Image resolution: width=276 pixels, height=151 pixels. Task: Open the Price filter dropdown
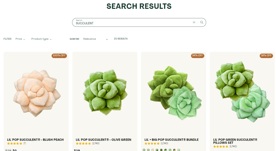coord(20,39)
